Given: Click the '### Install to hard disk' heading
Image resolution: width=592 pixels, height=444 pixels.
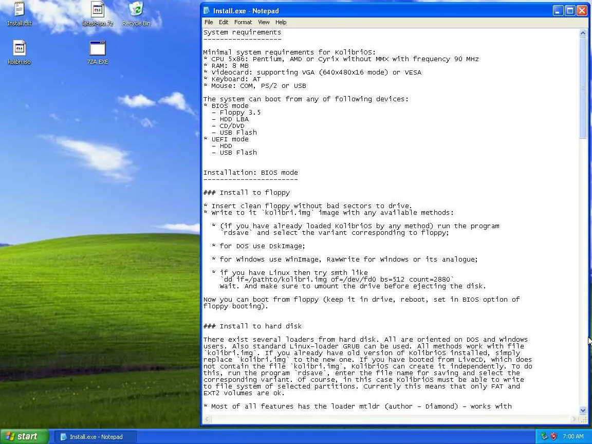Looking at the screenshot, I should click(253, 326).
